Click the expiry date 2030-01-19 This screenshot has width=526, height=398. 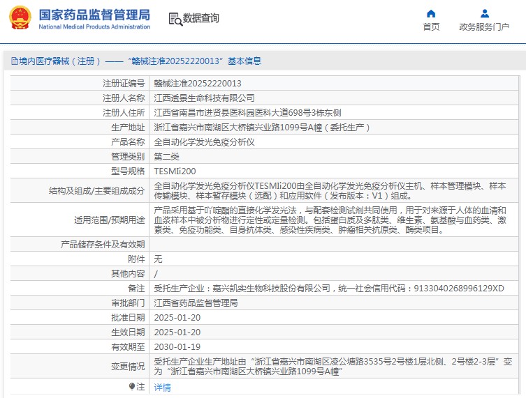[177, 346]
